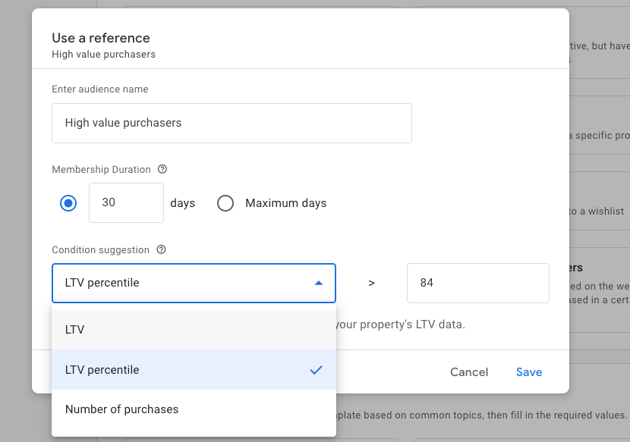Click the High value purchasers subtitle
The height and width of the screenshot is (442, 630).
[x=103, y=55]
